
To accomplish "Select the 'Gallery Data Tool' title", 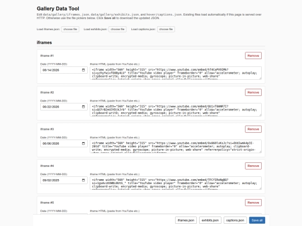I will click(58, 8).
